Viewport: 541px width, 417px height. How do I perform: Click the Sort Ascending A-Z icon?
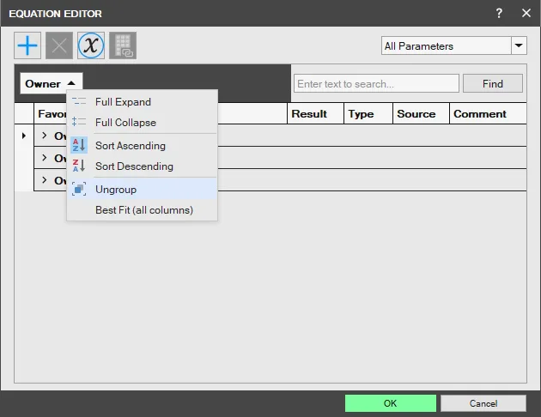click(x=79, y=145)
